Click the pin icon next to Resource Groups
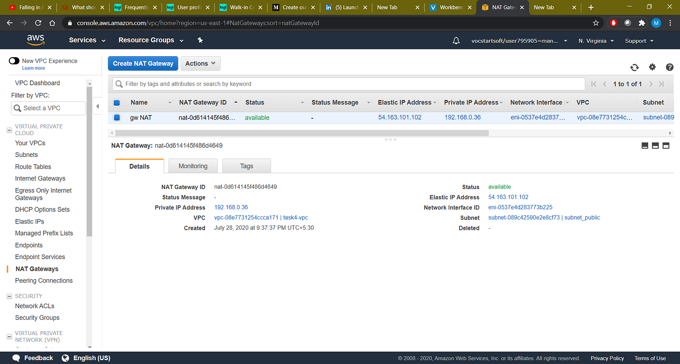Screen dimensions: 680x364 [200, 40]
